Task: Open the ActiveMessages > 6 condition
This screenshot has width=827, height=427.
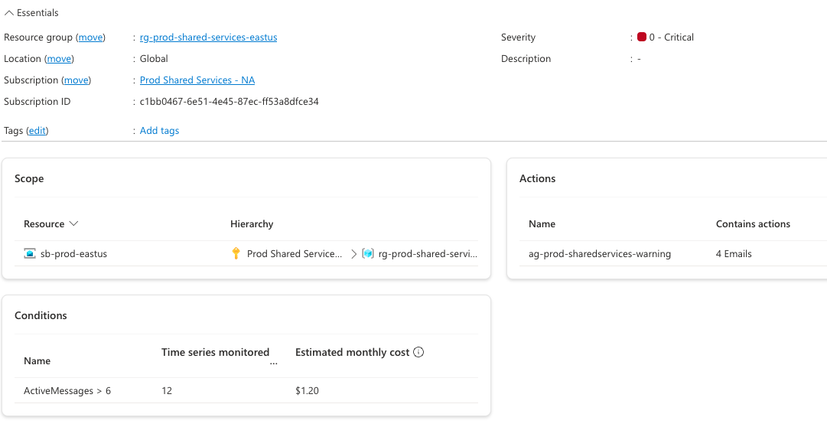Action: pyautogui.click(x=67, y=390)
